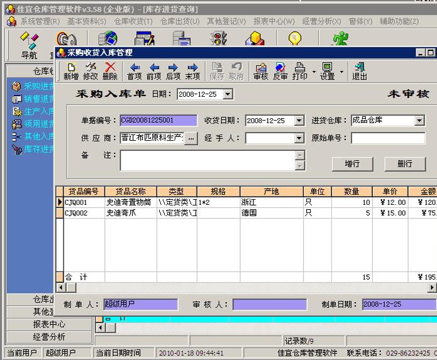Click the green running man icon

tap(340, 38)
